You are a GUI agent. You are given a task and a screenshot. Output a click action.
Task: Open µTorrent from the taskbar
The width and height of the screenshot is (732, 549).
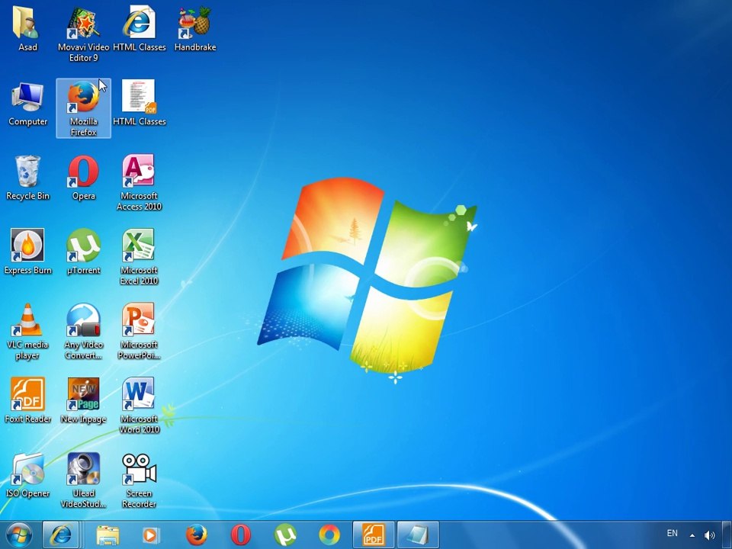(285, 535)
